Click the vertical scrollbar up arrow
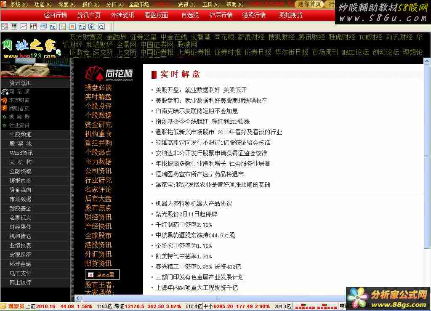431x311 pixels. click(427, 61)
